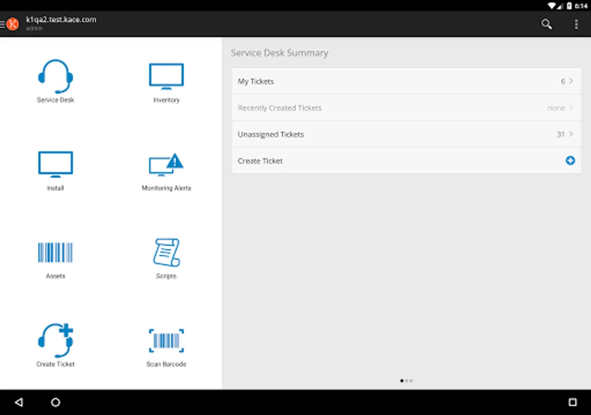Click the k1qa2.test.kace.com server title
This screenshot has width=591, height=415.
pos(61,19)
